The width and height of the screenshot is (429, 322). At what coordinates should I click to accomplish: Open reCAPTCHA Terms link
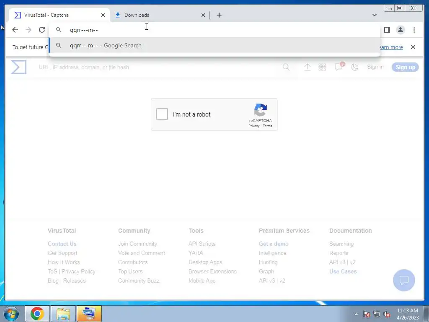coord(267,126)
